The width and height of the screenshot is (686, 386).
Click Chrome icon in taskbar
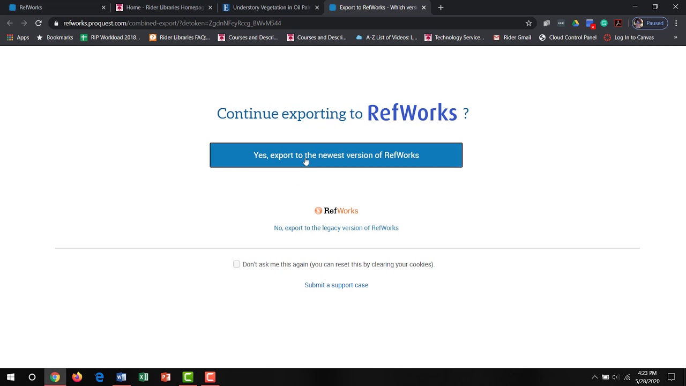[x=55, y=377]
